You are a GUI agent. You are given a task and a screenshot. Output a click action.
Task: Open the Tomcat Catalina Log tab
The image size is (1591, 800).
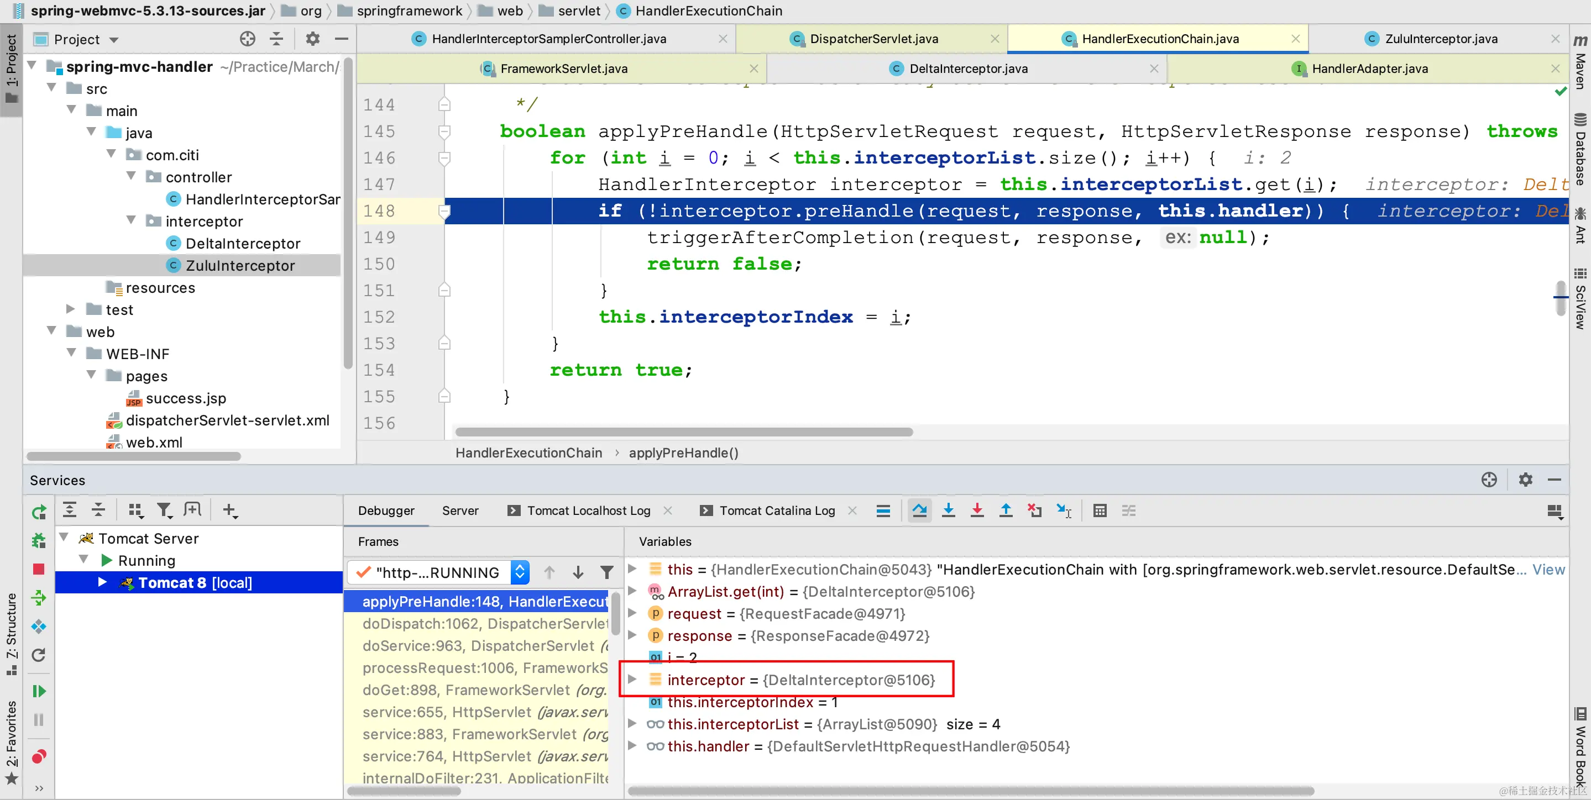coord(776,510)
